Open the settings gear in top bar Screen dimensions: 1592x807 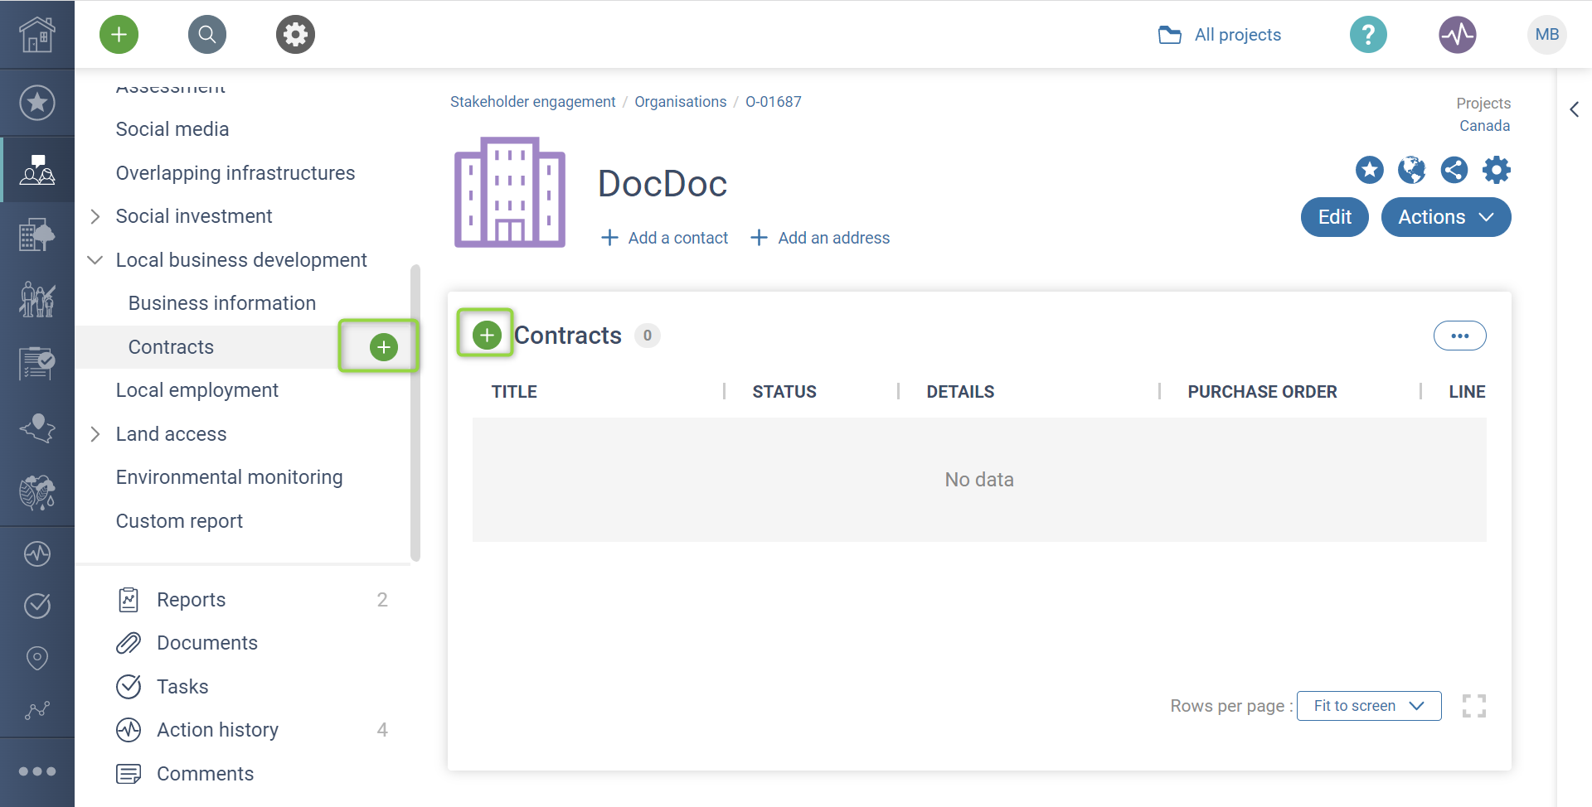(295, 35)
